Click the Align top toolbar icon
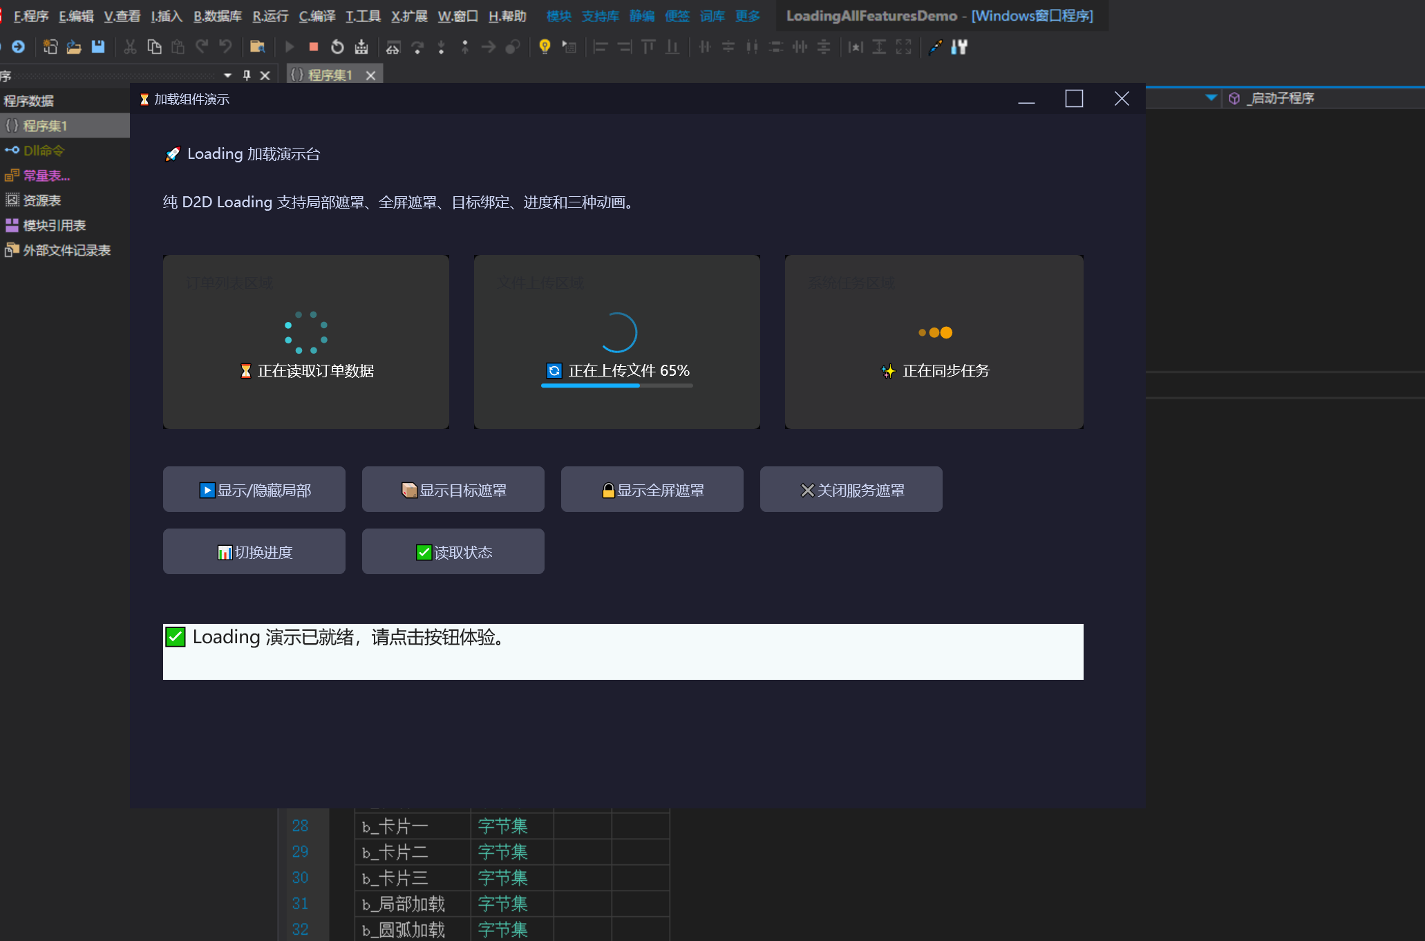This screenshot has width=1425, height=941. pyautogui.click(x=648, y=47)
